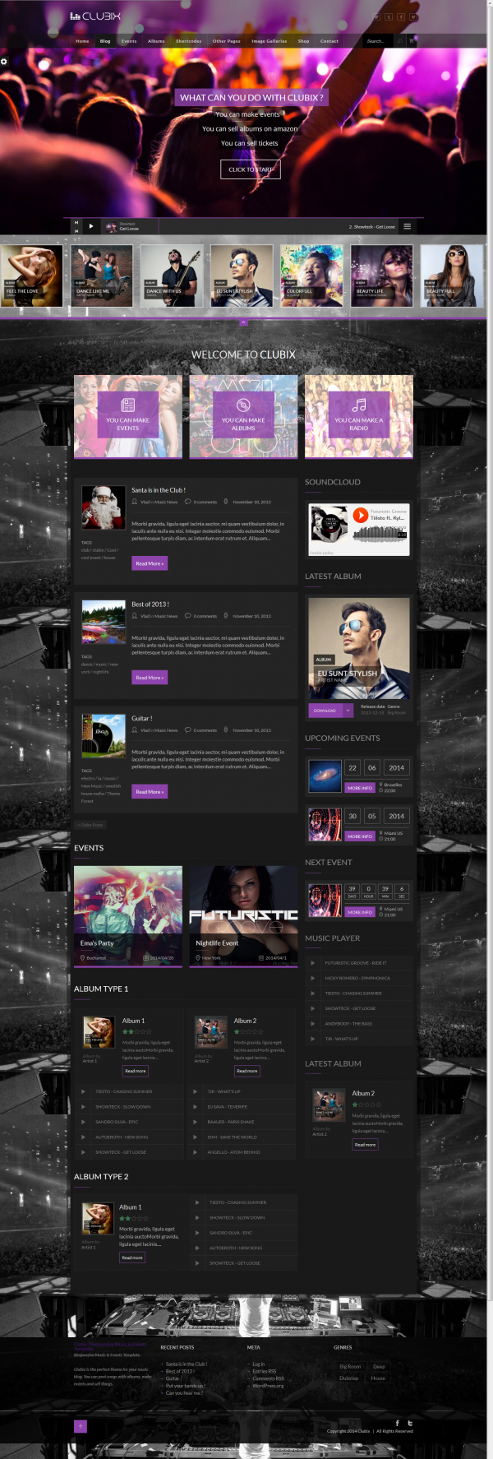
Task: Open the Other Pages menu
Action: click(x=226, y=40)
